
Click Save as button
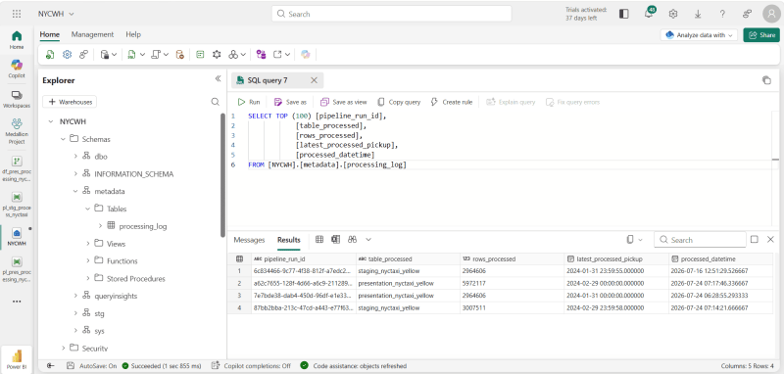click(x=290, y=102)
